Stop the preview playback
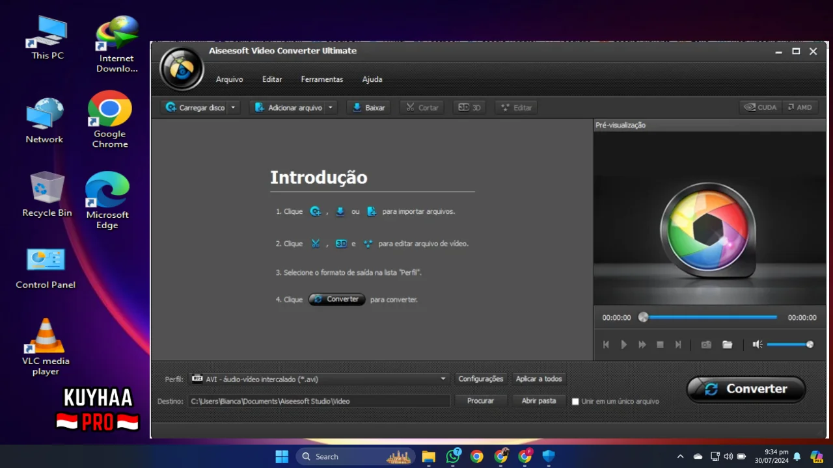 tap(660, 344)
